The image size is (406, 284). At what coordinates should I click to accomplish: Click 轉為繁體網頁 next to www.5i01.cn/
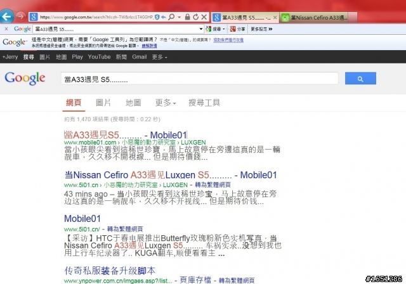tap(125, 229)
